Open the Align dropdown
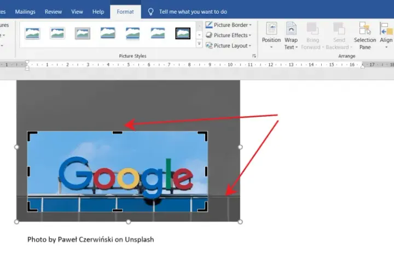 [x=386, y=35]
